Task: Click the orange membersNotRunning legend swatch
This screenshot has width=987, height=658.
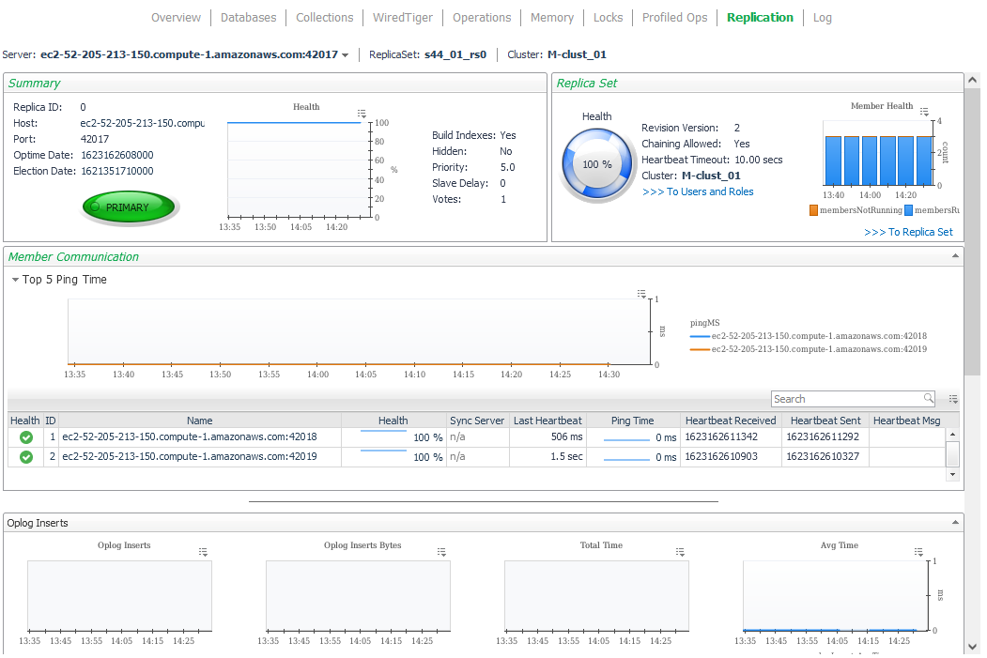Action: click(813, 210)
